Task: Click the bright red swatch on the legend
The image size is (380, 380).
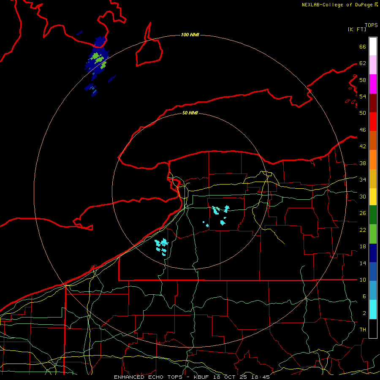Action: [373, 122]
